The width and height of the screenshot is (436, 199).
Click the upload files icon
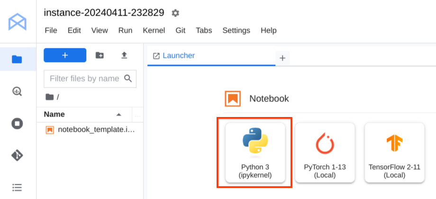coord(124,55)
